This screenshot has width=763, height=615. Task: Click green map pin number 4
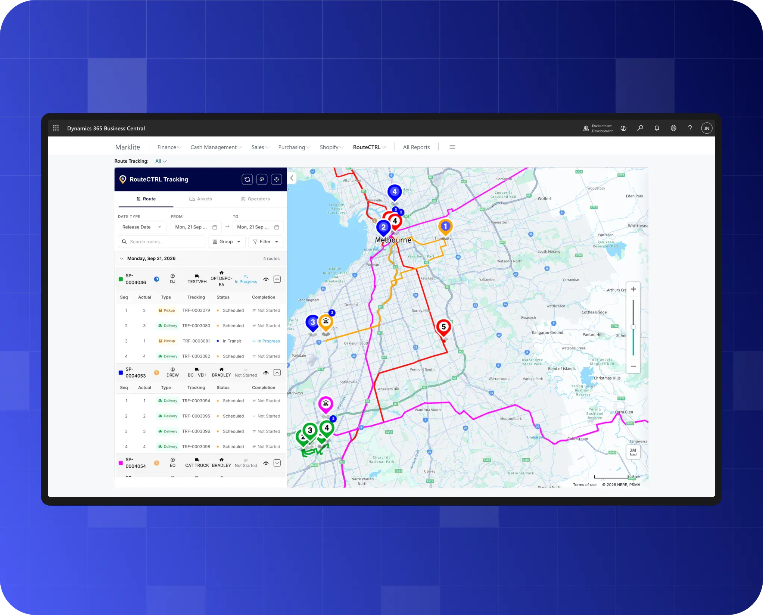[x=327, y=428]
